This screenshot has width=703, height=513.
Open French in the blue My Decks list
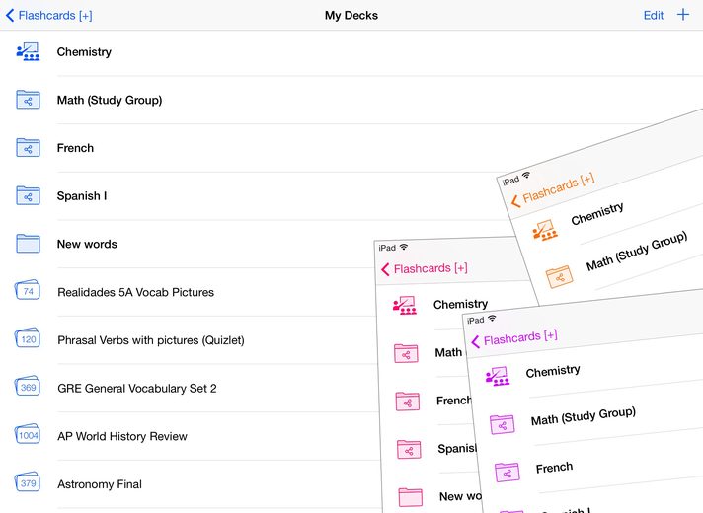[x=75, y=148]
